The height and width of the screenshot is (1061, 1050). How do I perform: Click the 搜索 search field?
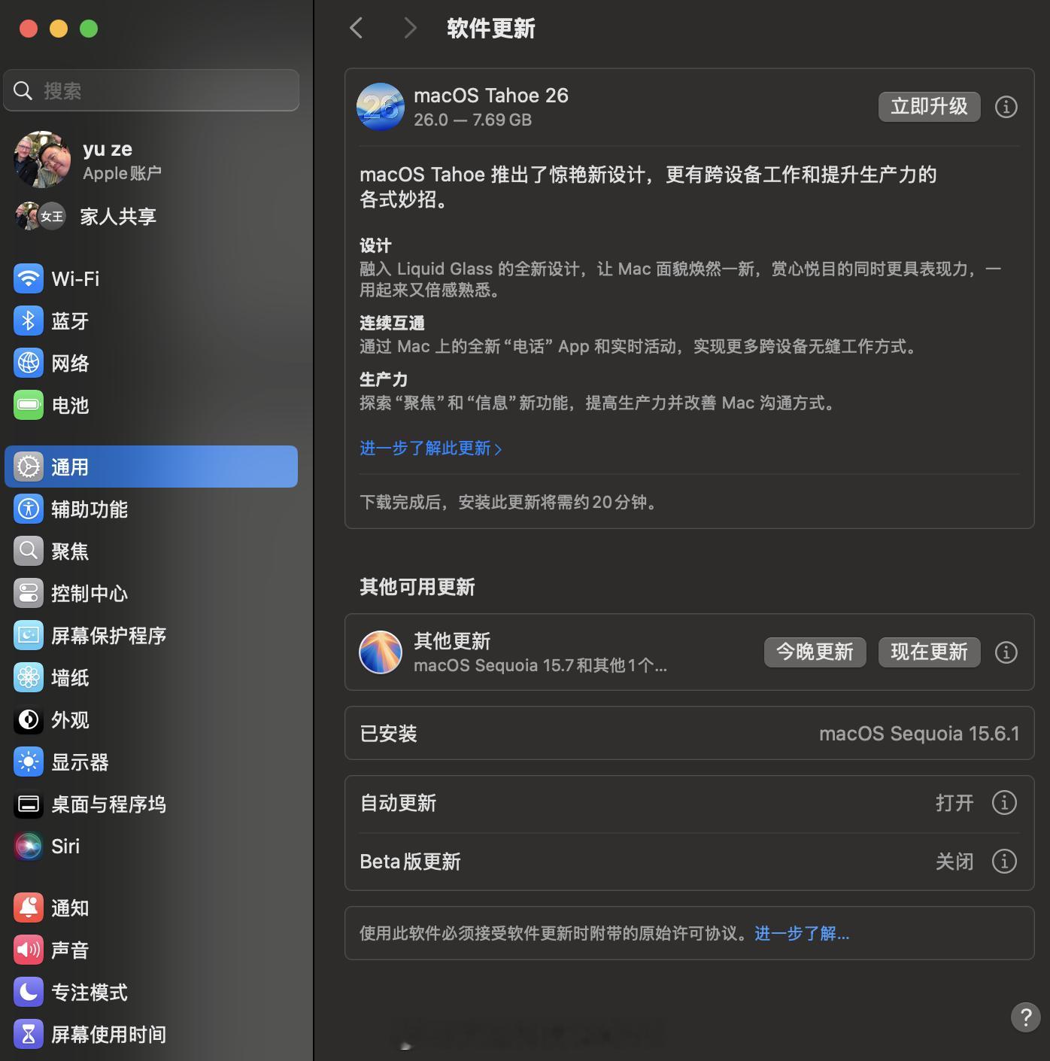click(x=151, y=90)
